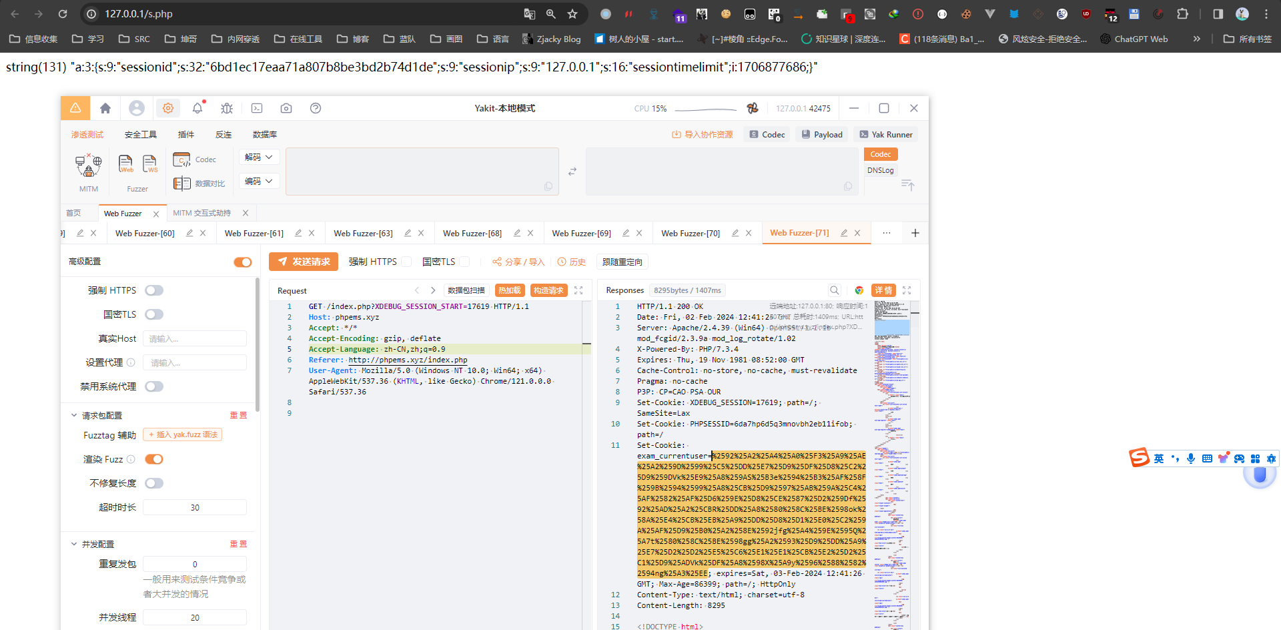Open the 数据对比 data compare tool
The image size is (1281, 630).
(199, 184)
